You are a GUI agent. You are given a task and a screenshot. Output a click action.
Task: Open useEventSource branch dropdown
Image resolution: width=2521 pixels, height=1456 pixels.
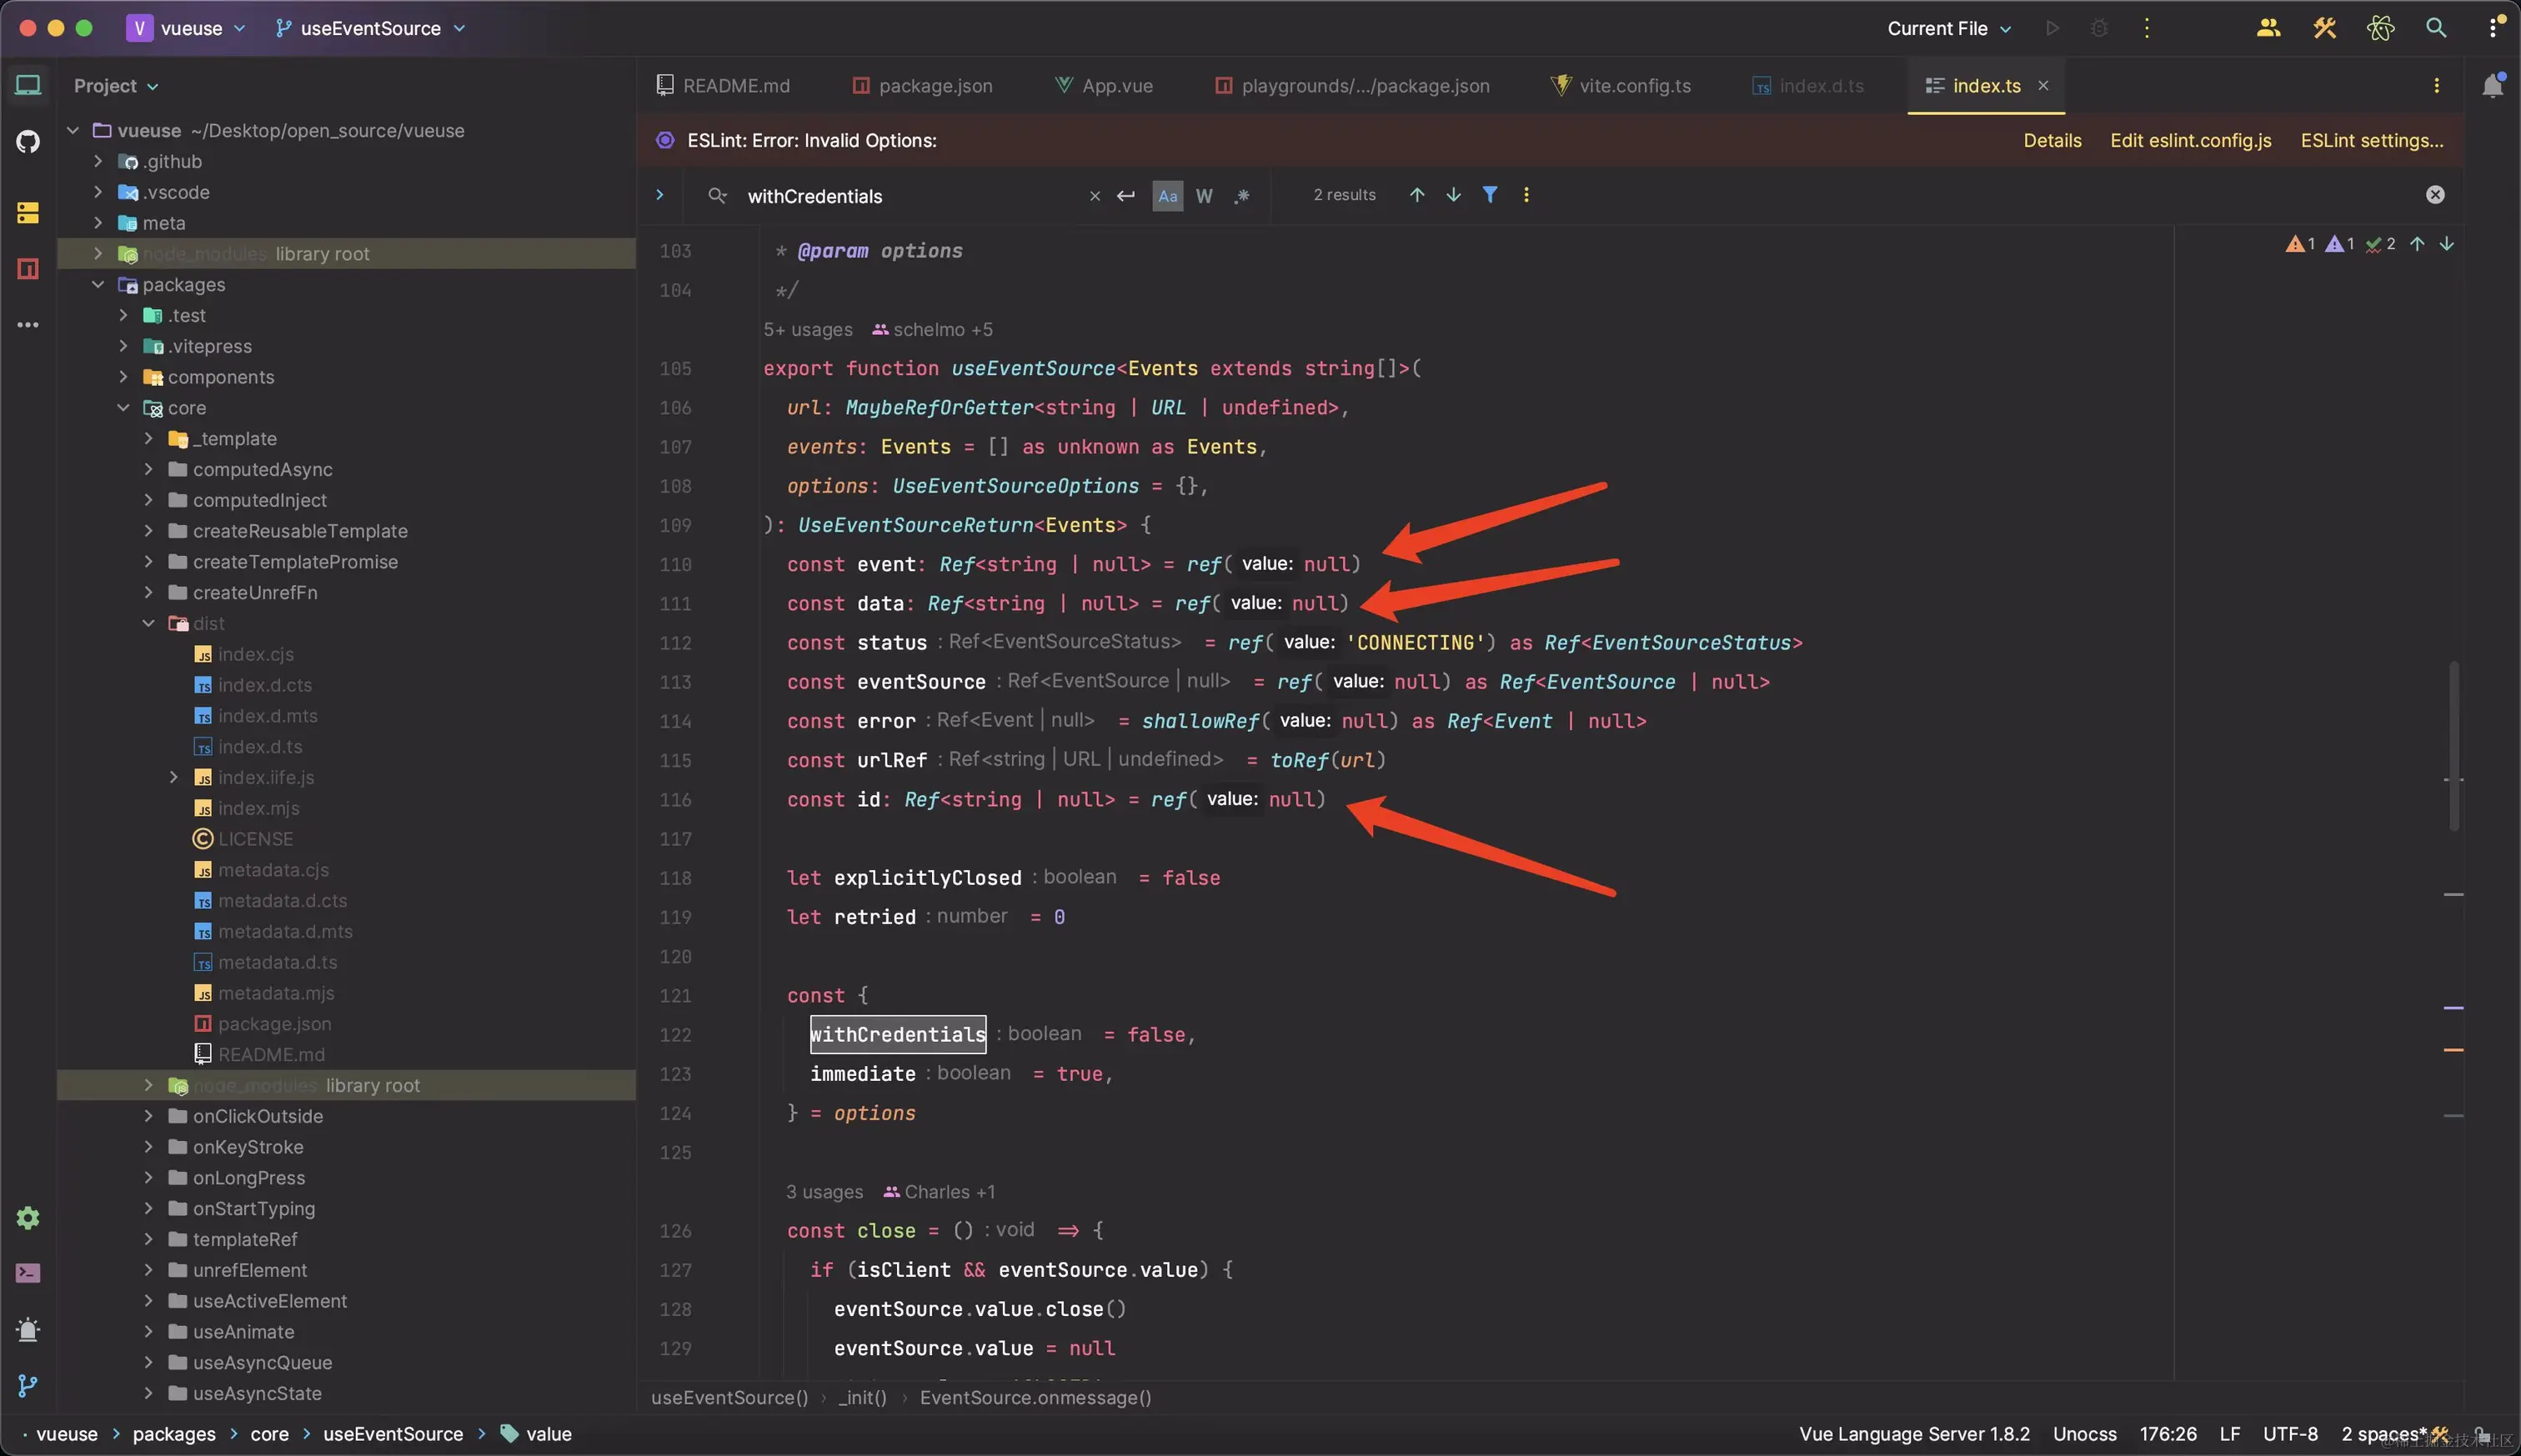click(x=371, y=28)
